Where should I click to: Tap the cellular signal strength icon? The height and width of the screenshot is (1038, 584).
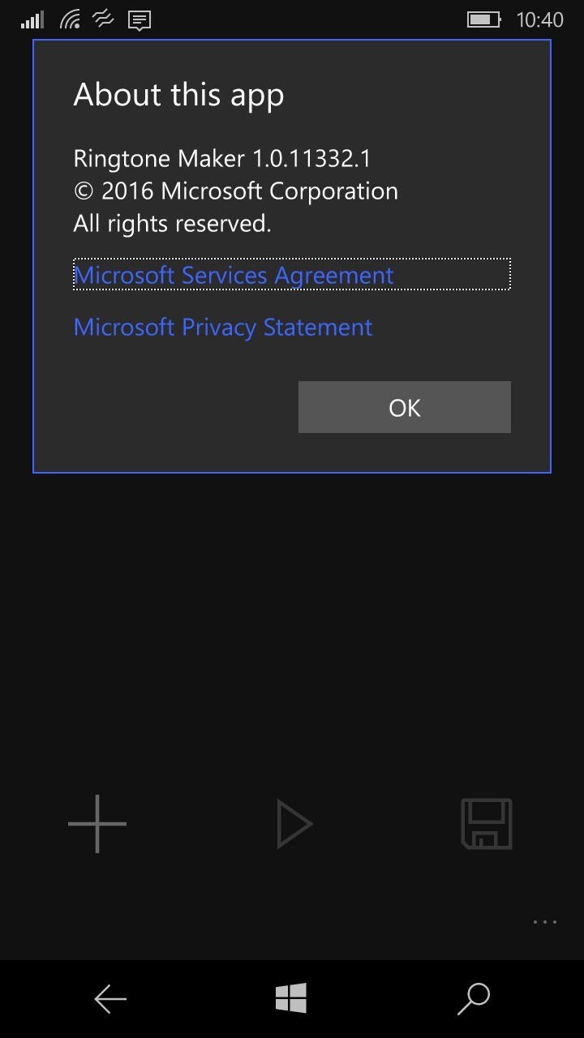click(32, 19)
